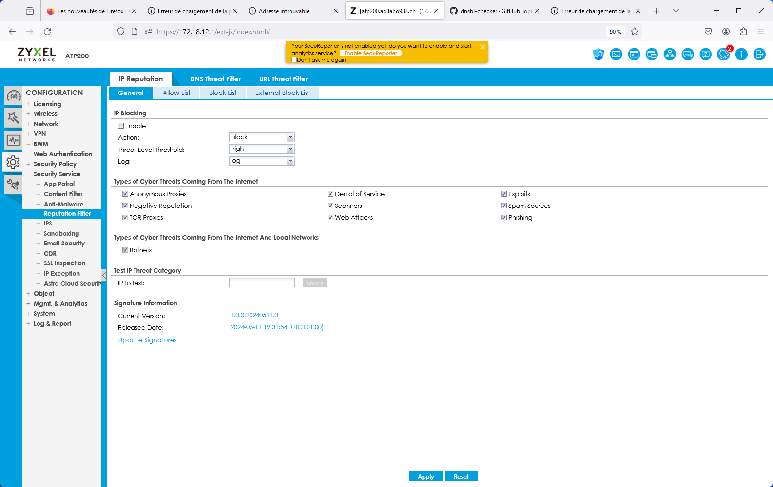
Task: Open Firefox extensions puzzle icon
Action: tap(743, 32)
